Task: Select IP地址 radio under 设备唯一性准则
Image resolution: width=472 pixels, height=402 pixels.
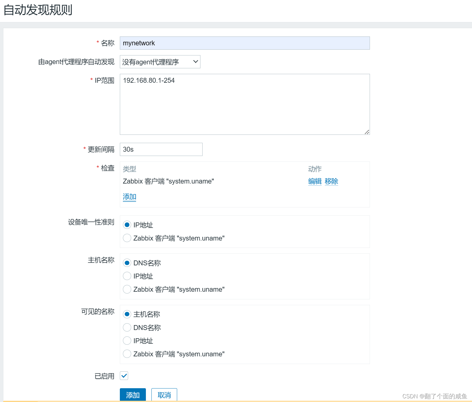Action: pyautogui.click(x=127, y=225)
